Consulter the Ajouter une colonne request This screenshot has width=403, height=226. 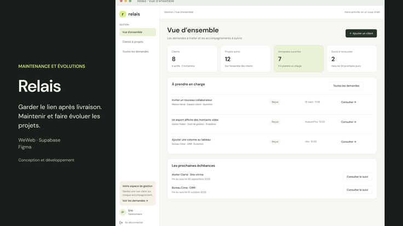click(x=348, y=142)
